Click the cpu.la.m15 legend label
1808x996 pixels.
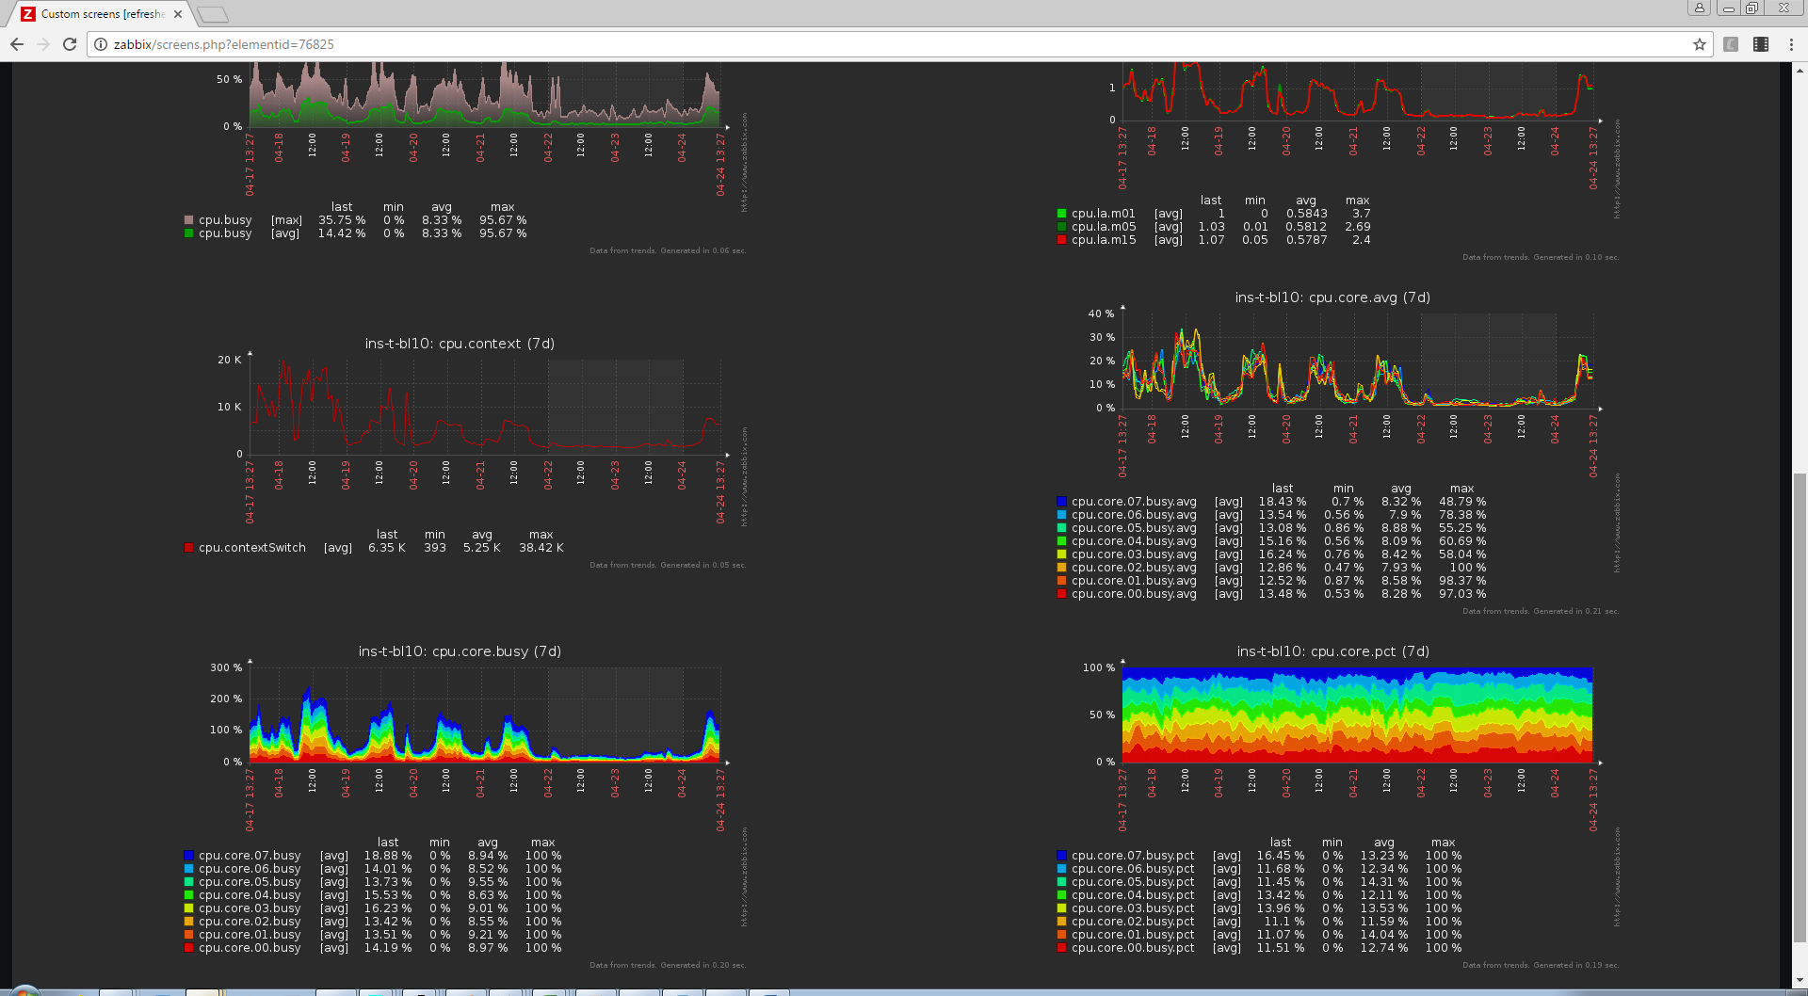coord(1104,240)
